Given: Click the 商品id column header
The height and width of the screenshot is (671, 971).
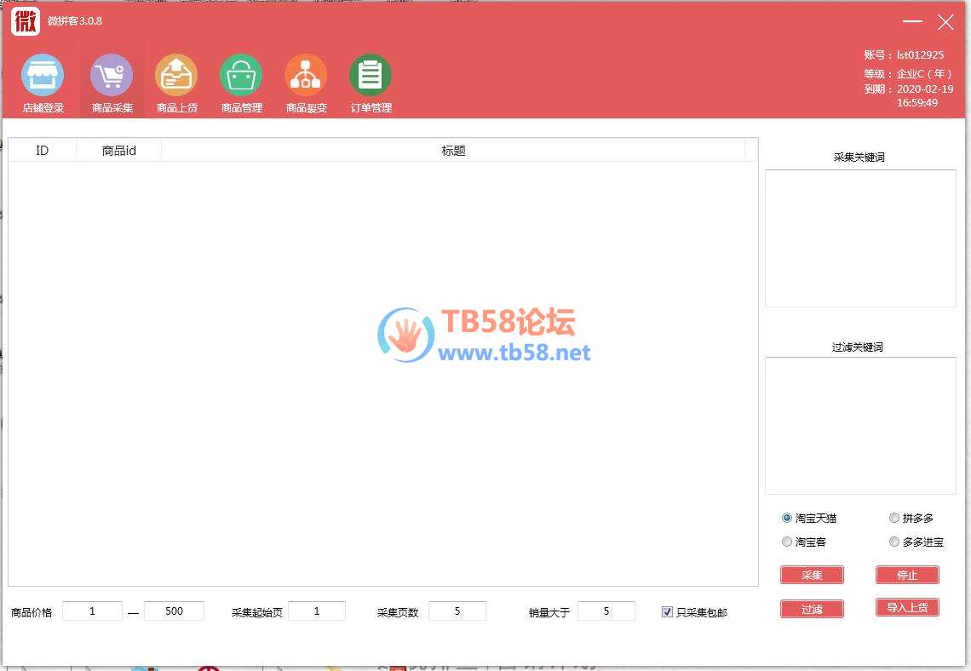Looking at the screenshot, I should click(x=119, y=151).
